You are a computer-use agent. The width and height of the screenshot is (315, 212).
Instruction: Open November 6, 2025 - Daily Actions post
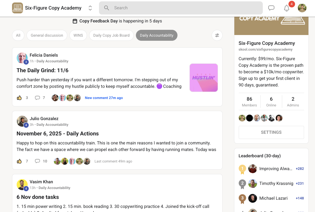[x=58, y=134]
